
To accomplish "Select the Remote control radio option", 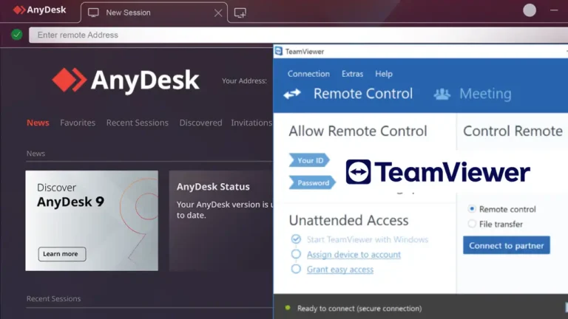I will click(x=472, y=209).
